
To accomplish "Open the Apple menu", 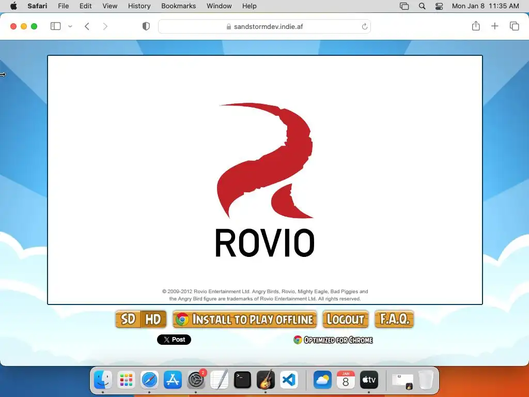I will pos(13,6).
